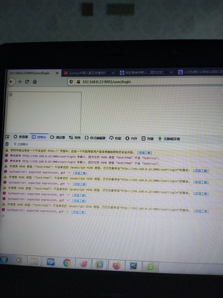Open Windows Explorer folder taskbar icon
The image size is (223, 298).
point(34,261)
